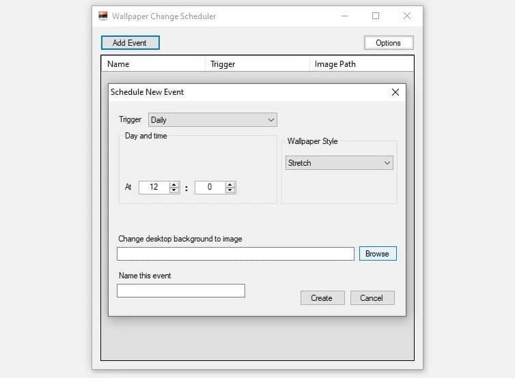Click Create to schedule the event
This screenshot has width=515, height=378.
322,298
